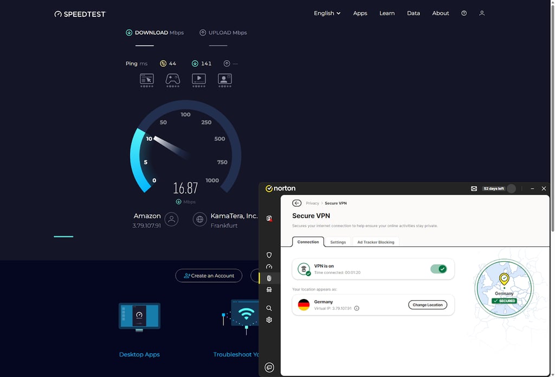
Task: Open Norton Privacy sidebar icon
Action: click(x=269, y=278)
